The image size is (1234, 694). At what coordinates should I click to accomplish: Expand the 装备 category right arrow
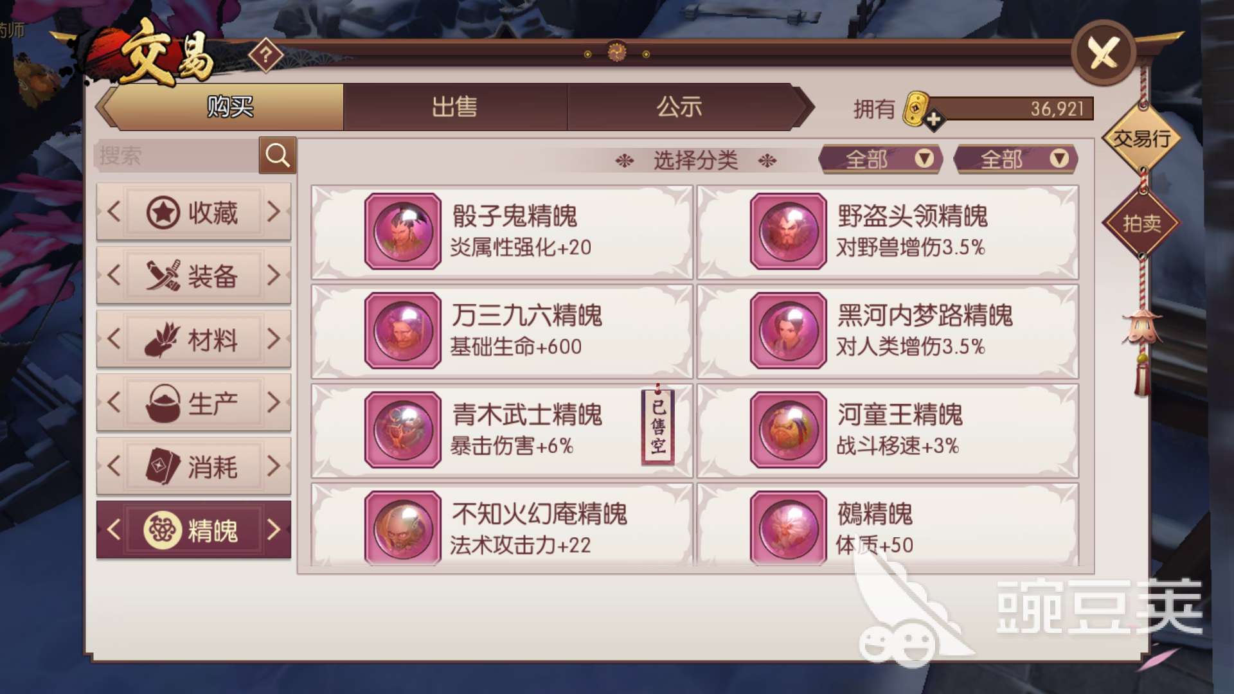coord(274,275)
